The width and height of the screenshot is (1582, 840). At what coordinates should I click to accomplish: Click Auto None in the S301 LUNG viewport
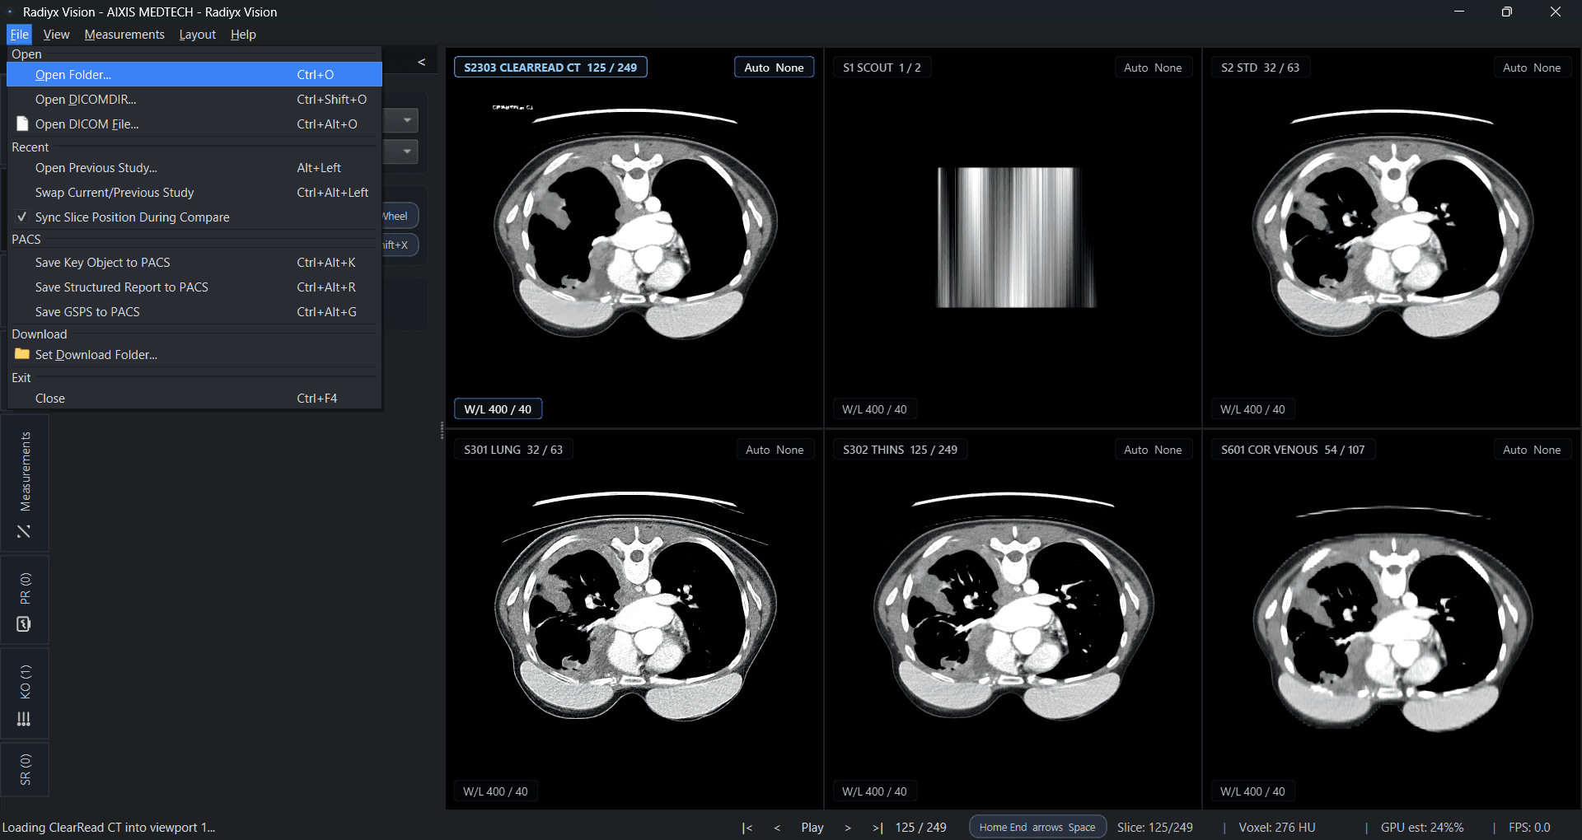coord(775,450)
